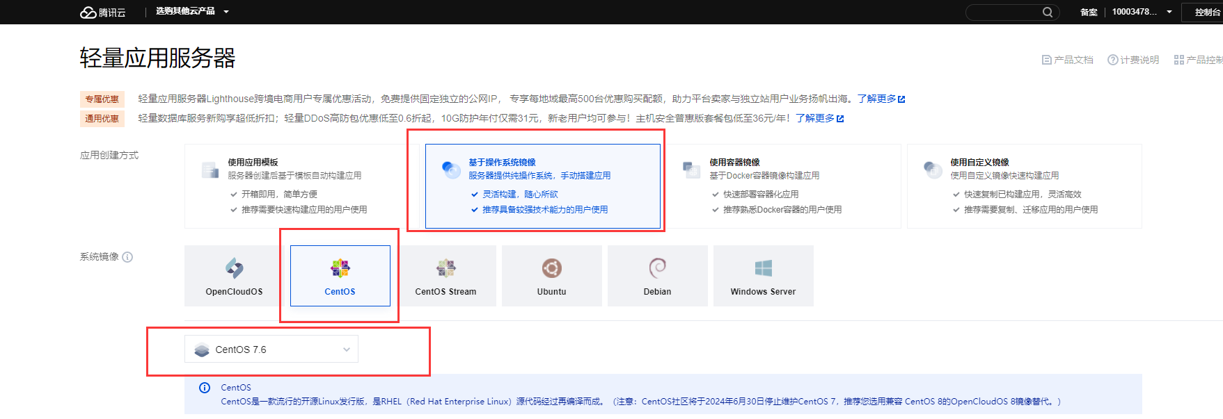Click external link icon after first 了解更多
1223x419 pixels.
click(901, 99)
